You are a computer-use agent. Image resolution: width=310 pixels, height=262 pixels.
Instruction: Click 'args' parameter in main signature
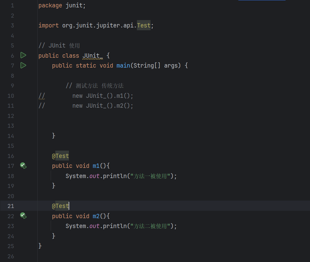coord(171,65)
